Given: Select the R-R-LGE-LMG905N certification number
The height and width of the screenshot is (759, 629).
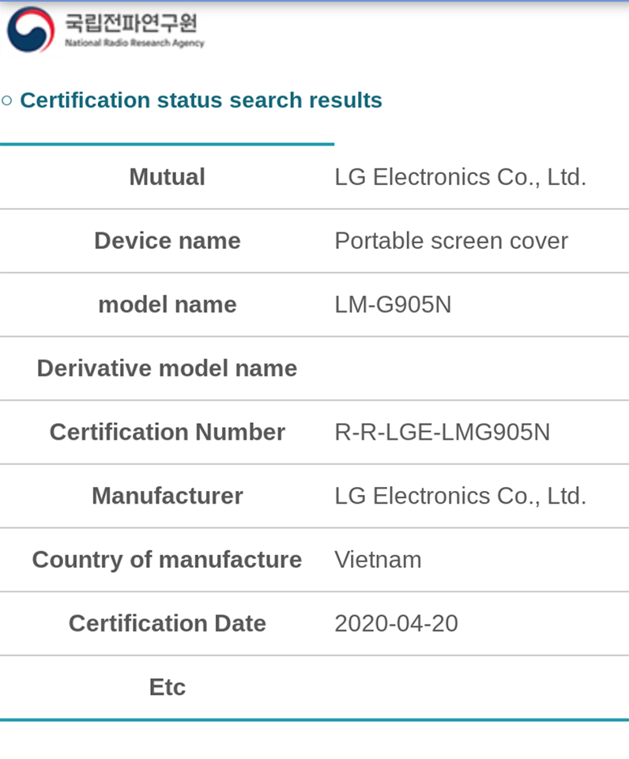Looking at the screenshot, I should pos(442,432).
